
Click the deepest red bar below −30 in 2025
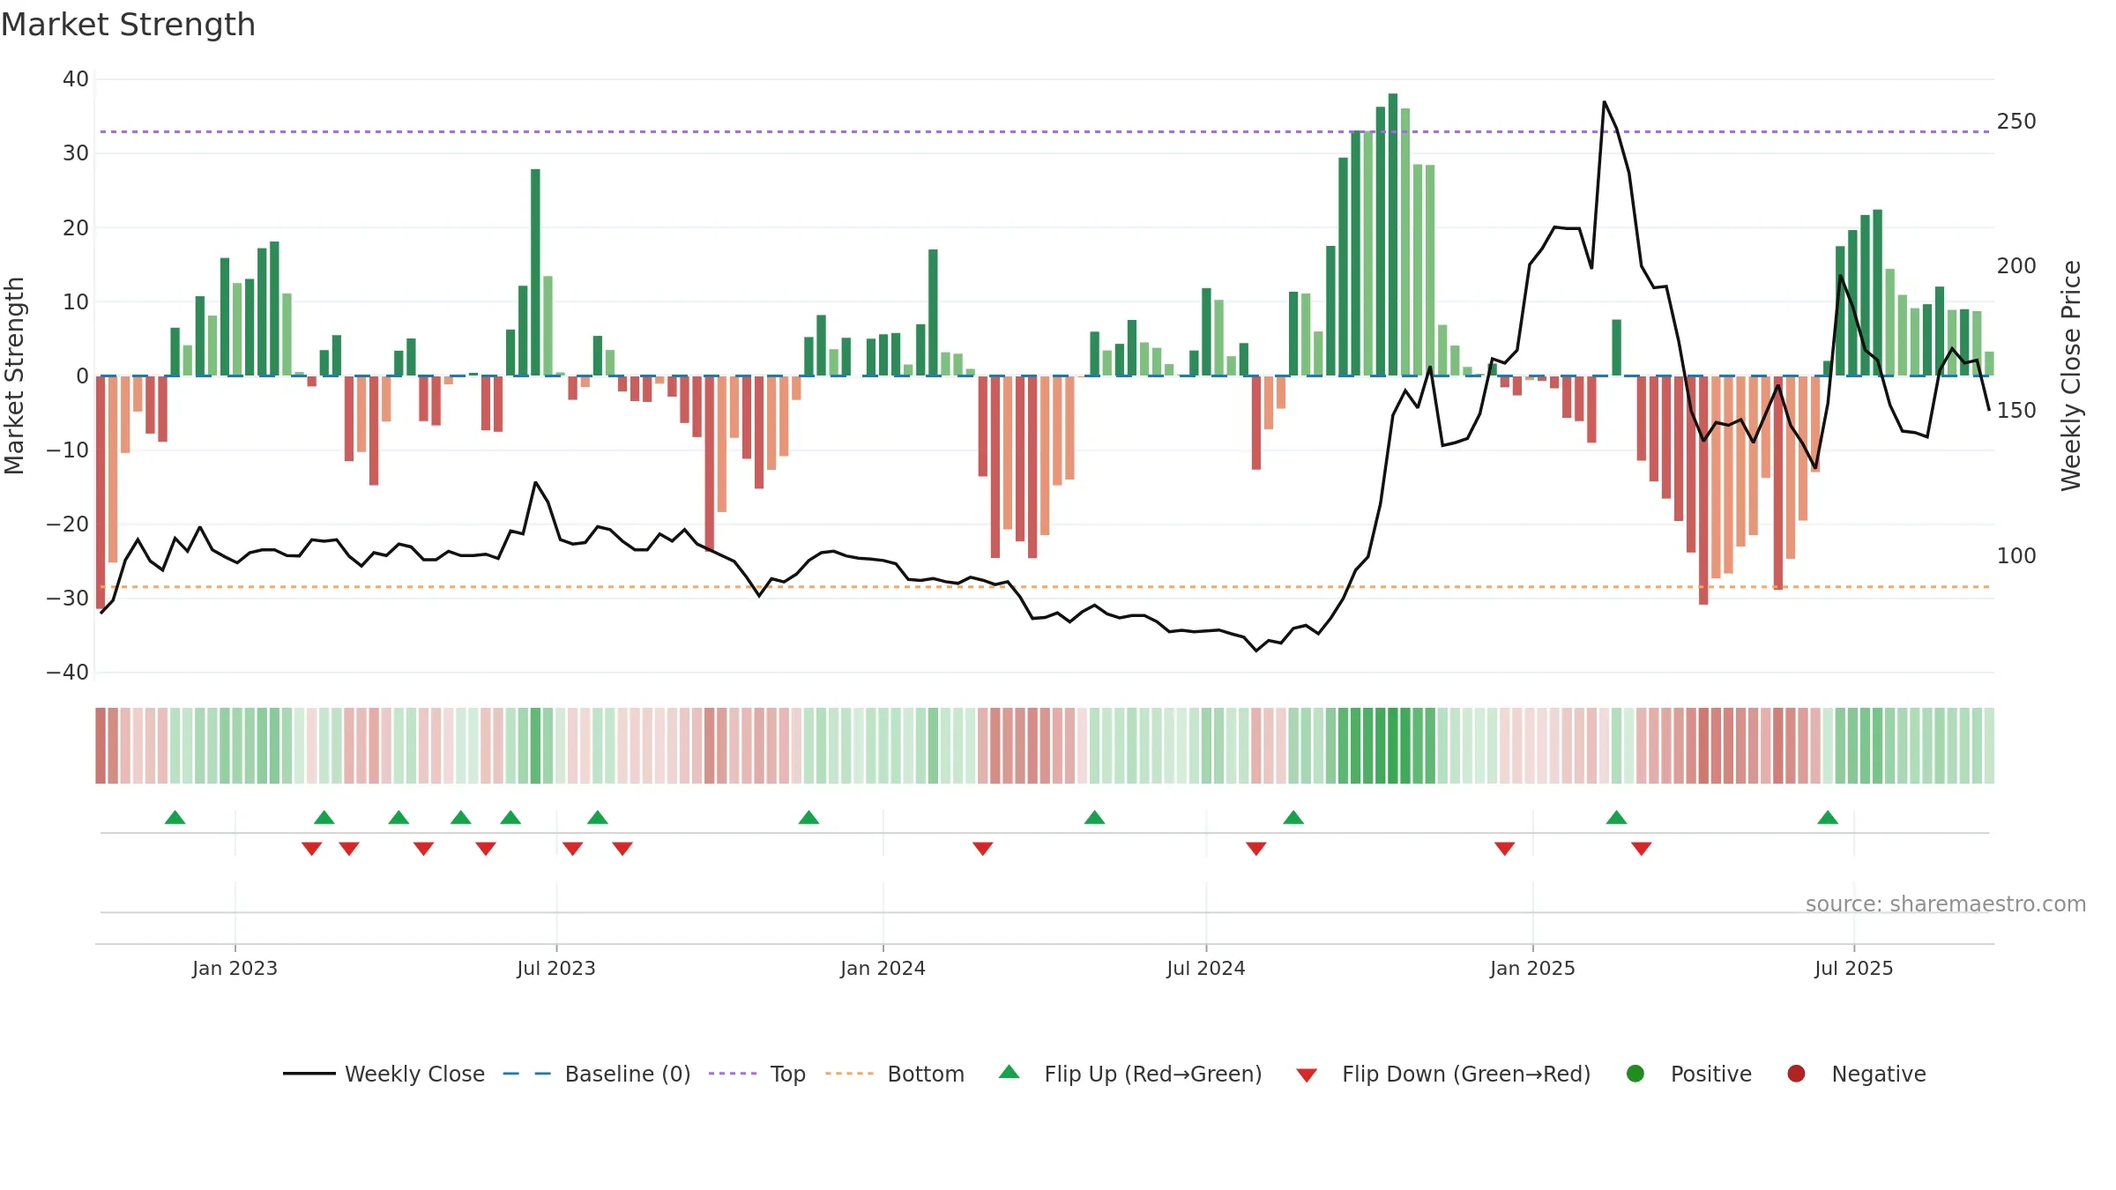[1703, 490]
